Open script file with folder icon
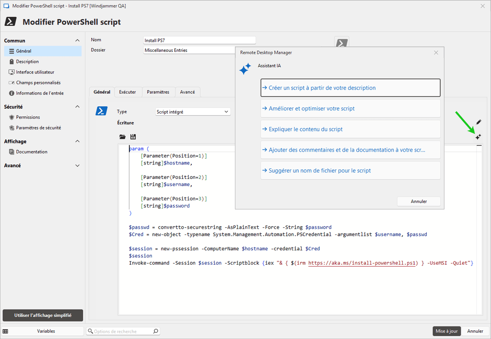This screenshot has width=491, height=339. click(x=122, y=137)
